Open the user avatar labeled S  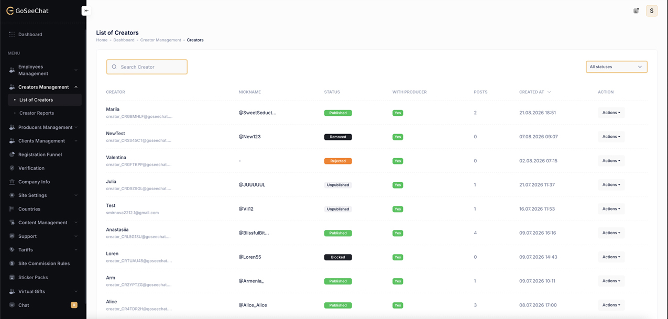click(x=652, y=10)
